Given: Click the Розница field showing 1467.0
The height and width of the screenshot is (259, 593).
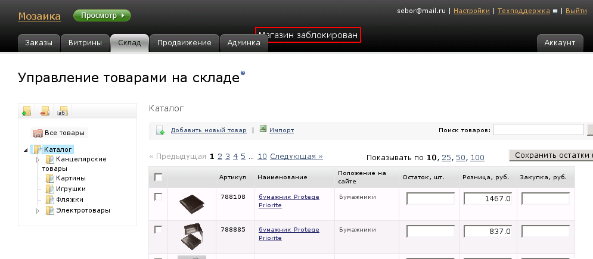Looking at the screenshot, I should pos(488,199).
